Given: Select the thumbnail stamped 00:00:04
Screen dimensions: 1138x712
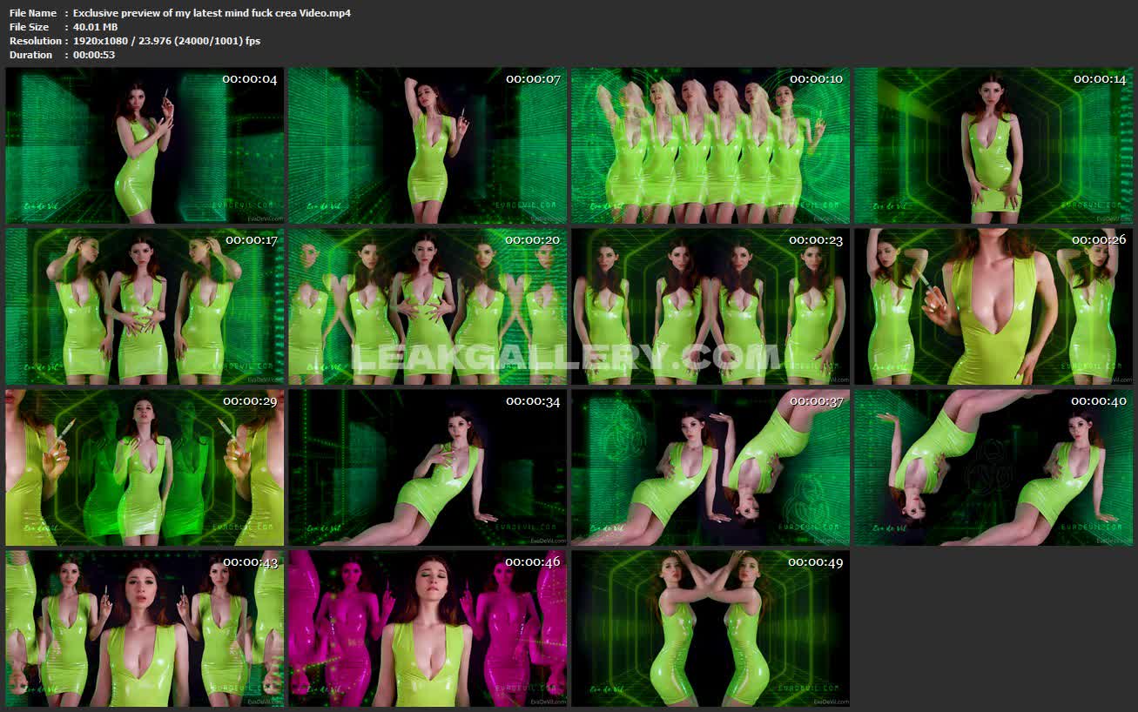Looking at the screenshot, I should point(145,145).
